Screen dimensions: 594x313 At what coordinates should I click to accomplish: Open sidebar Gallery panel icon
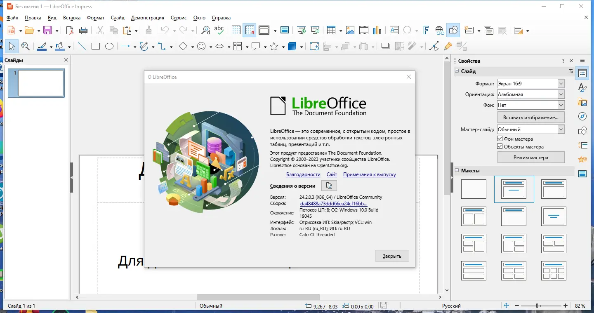[x=582, y=102]
